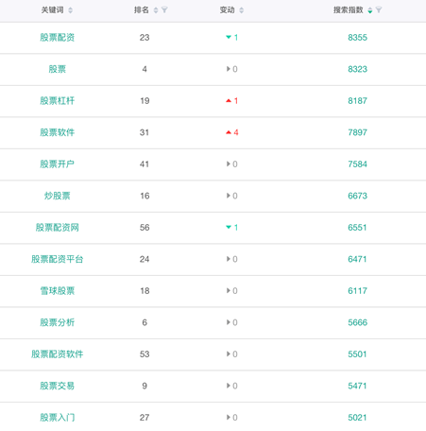Select rank value 31 for 股票软件
Image resolution: width=426 pixels, height=431 pixels.
click(x=145, y=132)
